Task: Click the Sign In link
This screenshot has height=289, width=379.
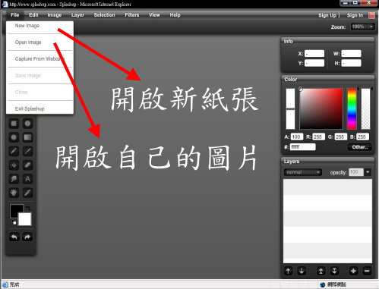Action: 355,15
